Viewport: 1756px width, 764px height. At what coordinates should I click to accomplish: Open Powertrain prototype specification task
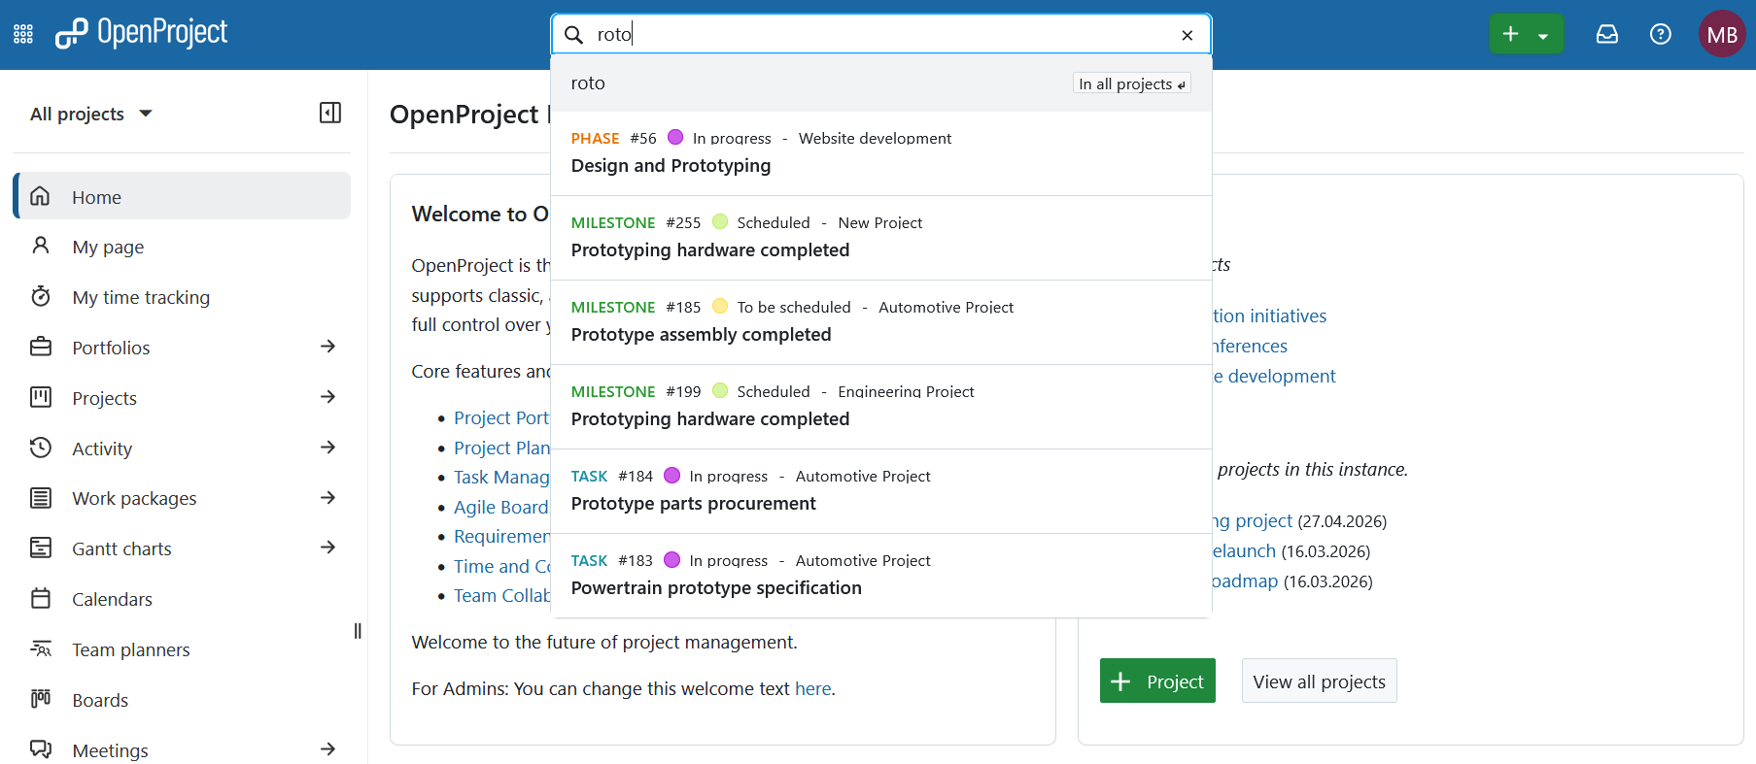point(881,576)
